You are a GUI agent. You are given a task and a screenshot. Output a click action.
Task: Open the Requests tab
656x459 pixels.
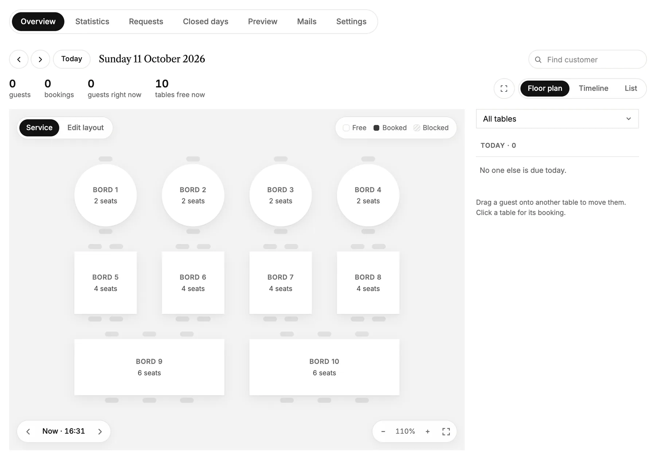(x=146, y=22)
